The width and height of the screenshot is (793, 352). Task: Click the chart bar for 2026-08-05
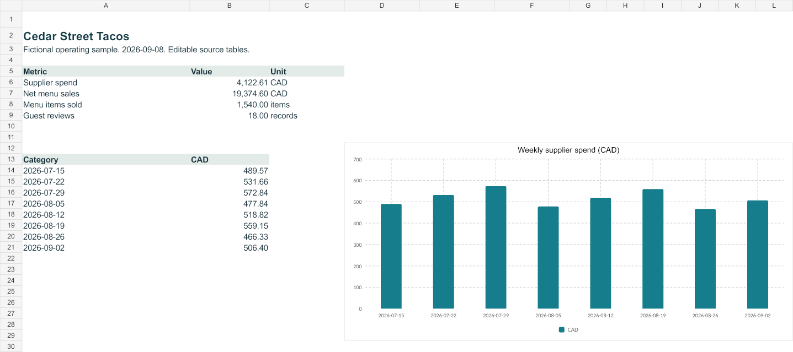click(548, 258)
